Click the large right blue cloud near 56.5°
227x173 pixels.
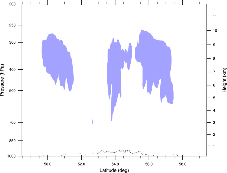[156, 61]
